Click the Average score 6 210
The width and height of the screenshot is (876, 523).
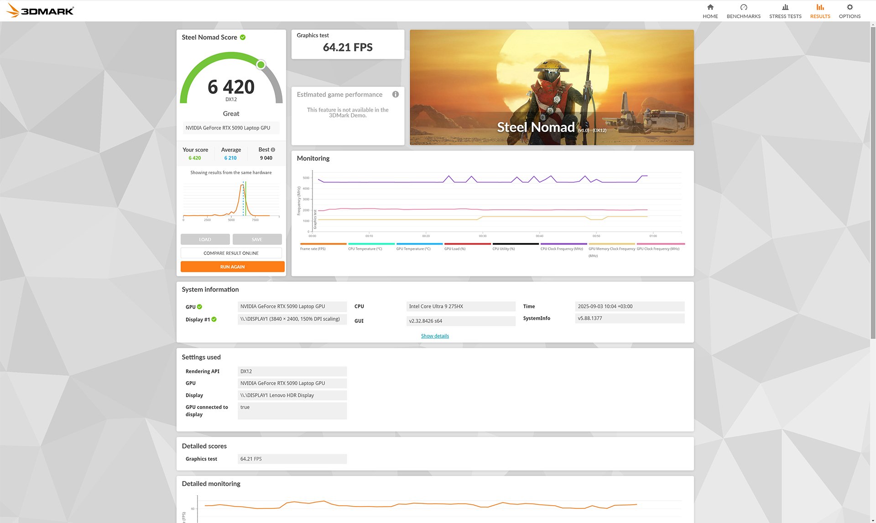[x=230, y=158]
